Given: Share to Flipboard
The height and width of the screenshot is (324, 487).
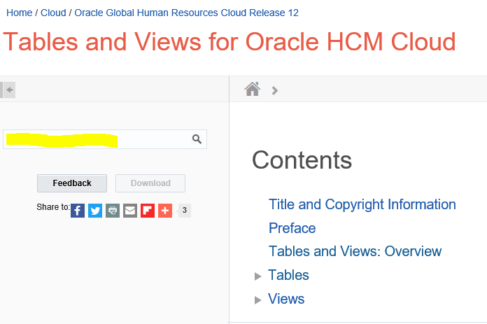Looking at the screenshot, I should click(148, 211).
